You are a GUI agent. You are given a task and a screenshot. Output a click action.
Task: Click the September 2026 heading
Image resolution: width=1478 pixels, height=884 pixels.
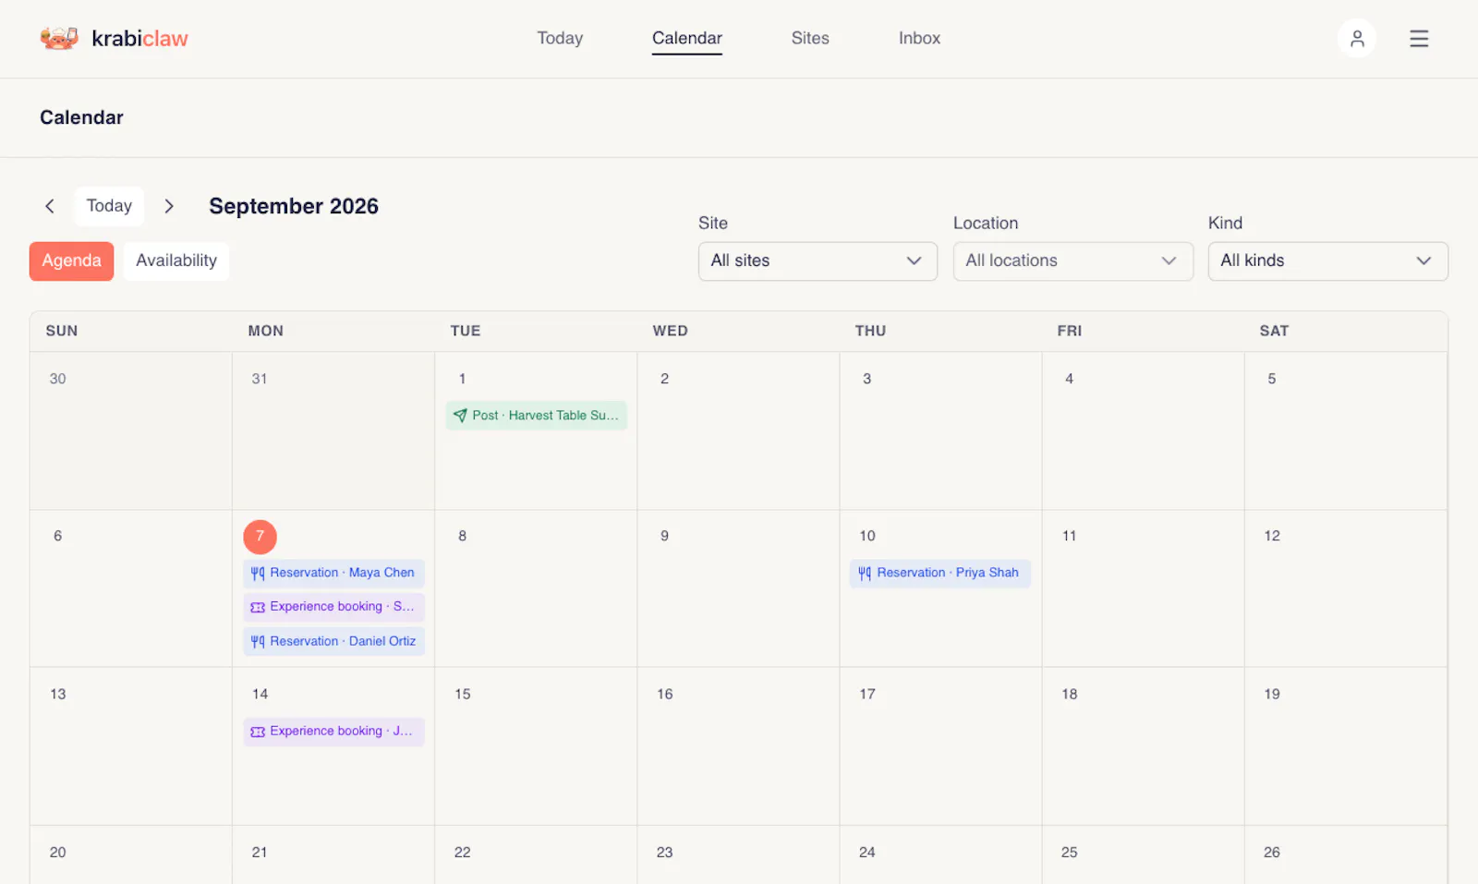(x=294, y=206)
